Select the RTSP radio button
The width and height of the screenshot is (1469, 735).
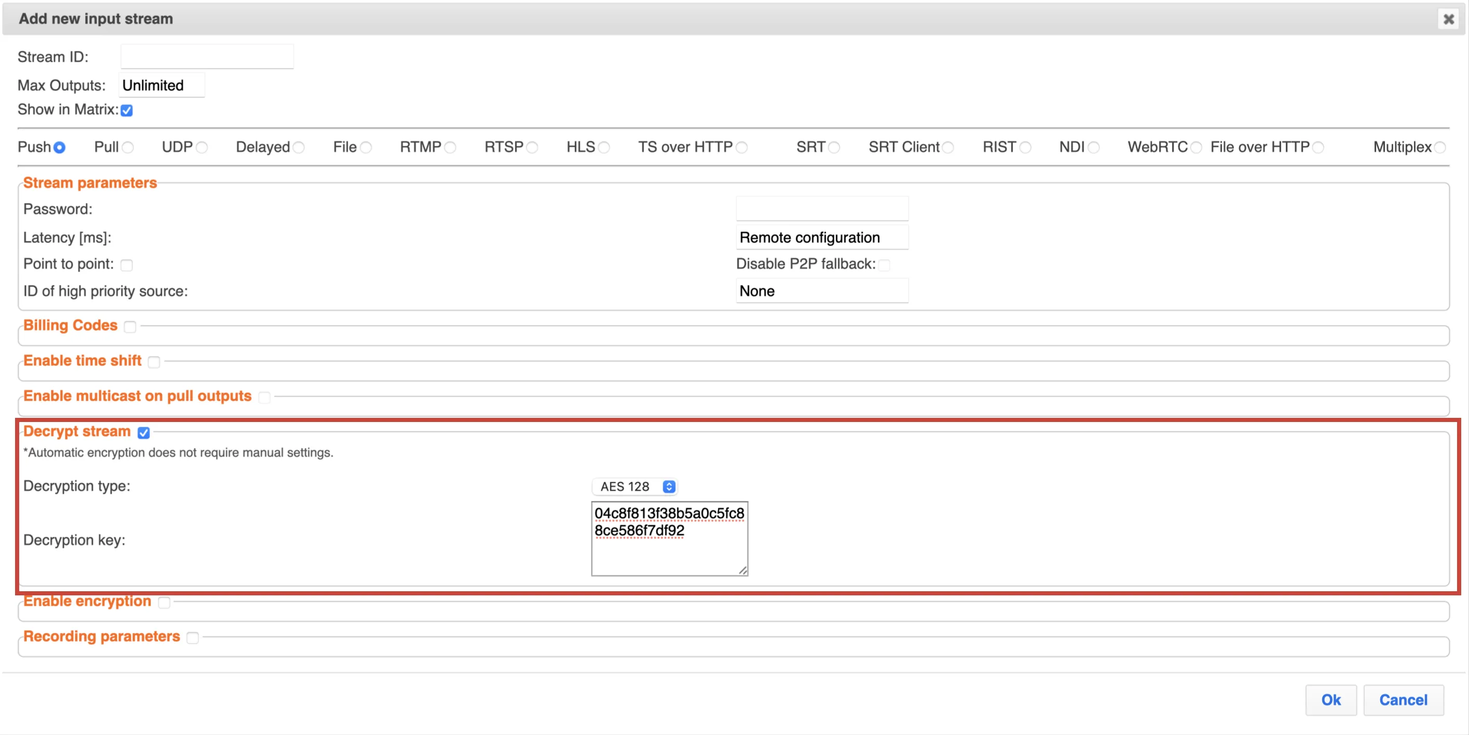(533, 148)
